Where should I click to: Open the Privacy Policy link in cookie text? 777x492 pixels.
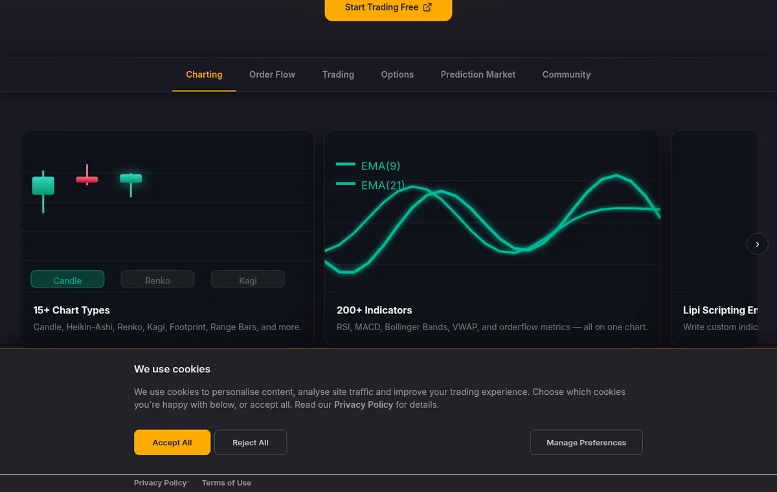point(363,405)
